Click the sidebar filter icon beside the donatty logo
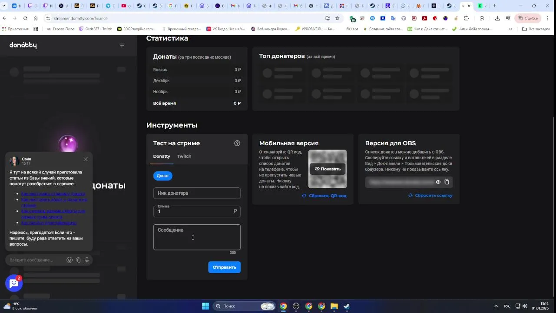This screenshot has width=556, height=313. click(122, 45)
